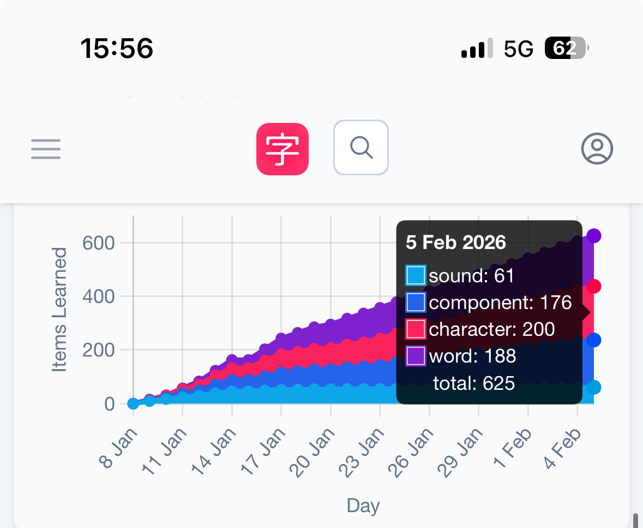Viewport: 643px width, 528px height.
Task: Click the blue component swatch in tooltip
Action: (x=416, y=302)
